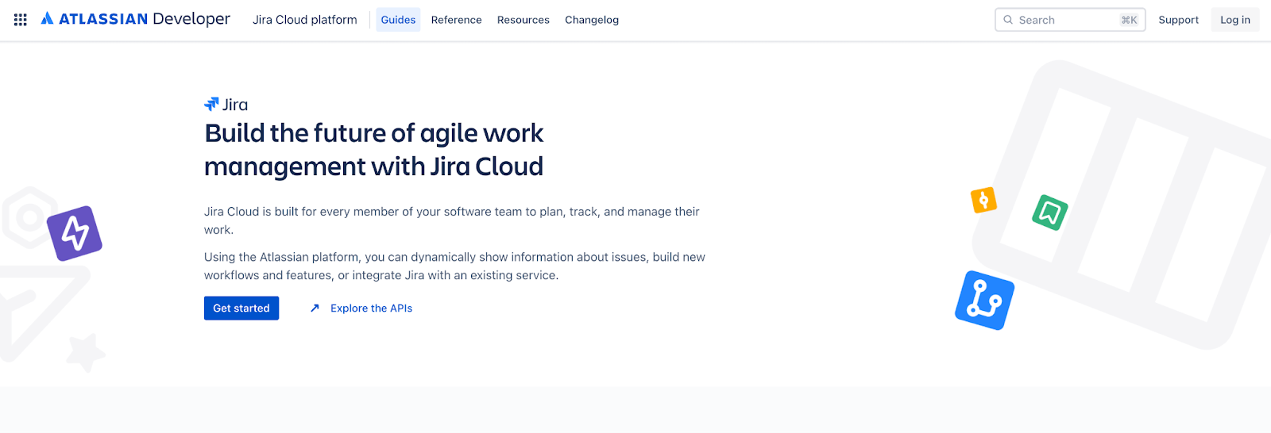The width and height of the screenshot is (1271, 433).
Task: Open the Support link
Action: [x=1178, y=20]
